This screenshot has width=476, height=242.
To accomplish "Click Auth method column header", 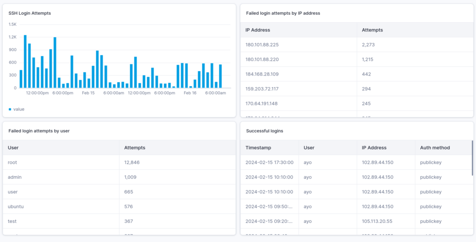I will coord(435,148).
